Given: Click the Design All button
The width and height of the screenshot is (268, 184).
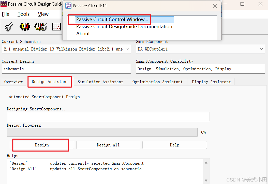Looking at the screenshot, I should pyautogui.click(x=108, y=145).
